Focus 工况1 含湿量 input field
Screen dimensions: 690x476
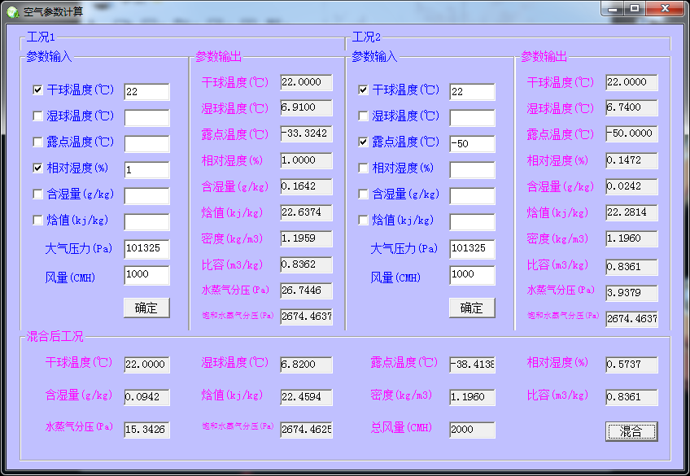[146, 196]
